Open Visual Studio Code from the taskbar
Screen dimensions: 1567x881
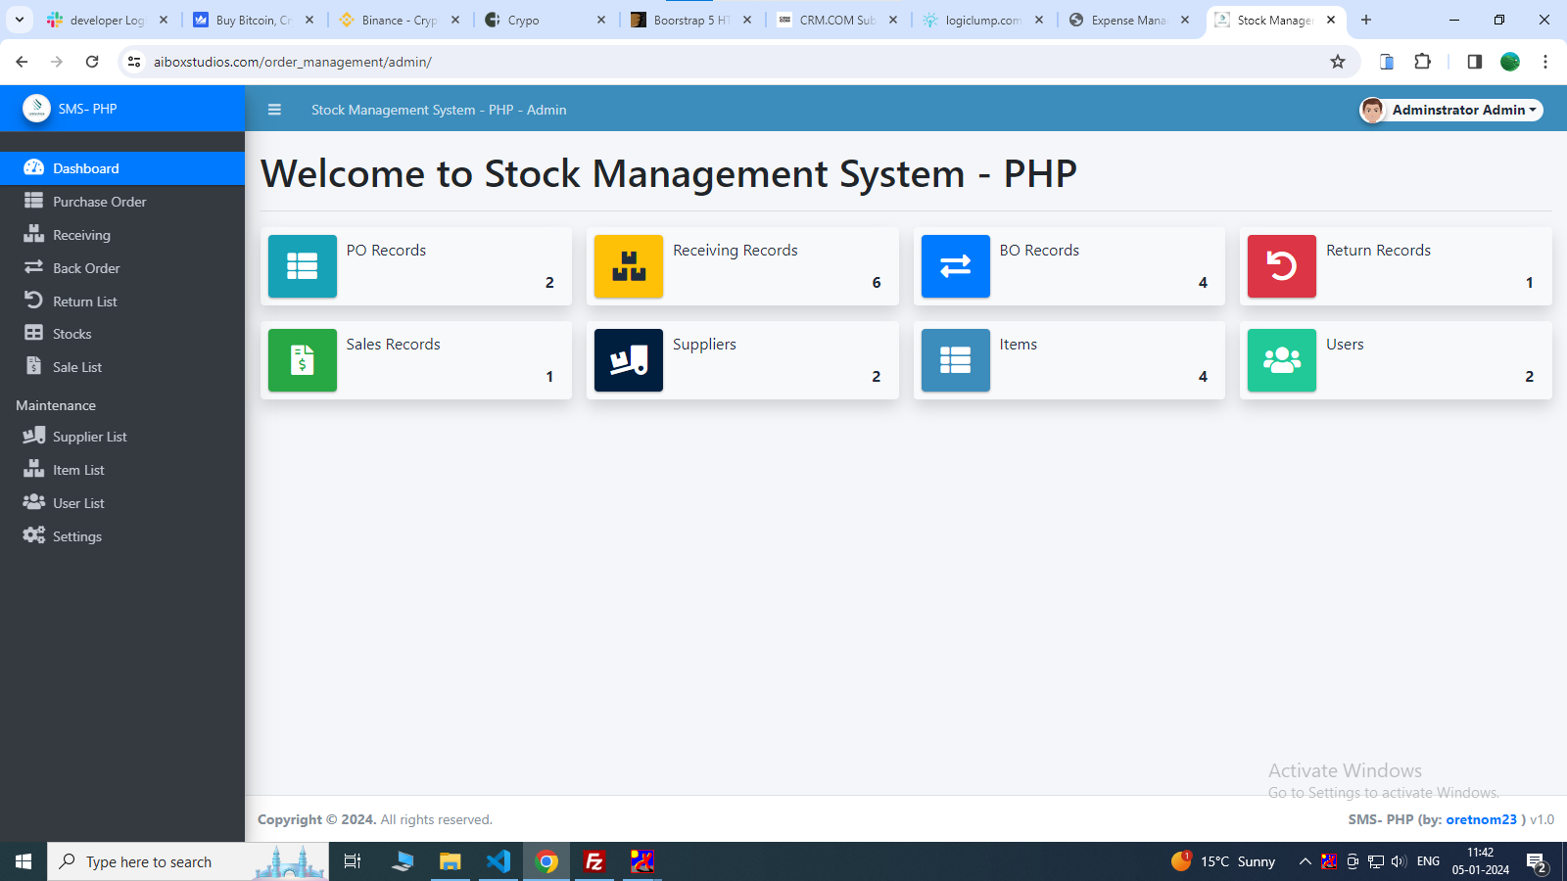(499, 861)
